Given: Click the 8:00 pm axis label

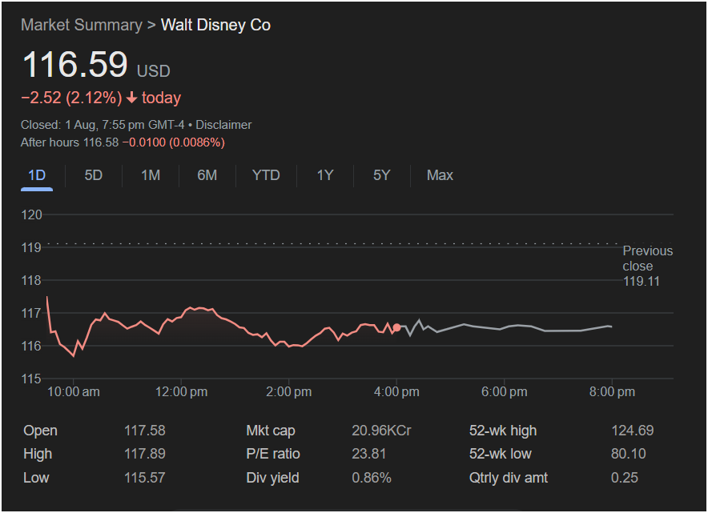Looking at the screenshot, I should point(612,391).
